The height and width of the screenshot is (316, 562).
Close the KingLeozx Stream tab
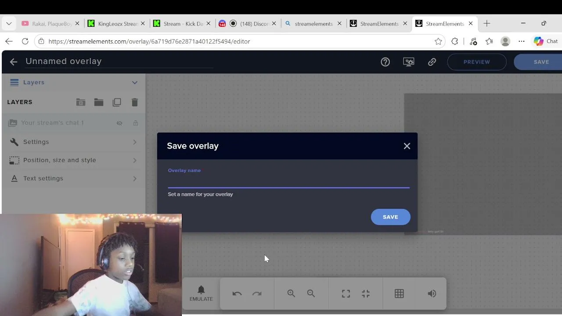143,24
